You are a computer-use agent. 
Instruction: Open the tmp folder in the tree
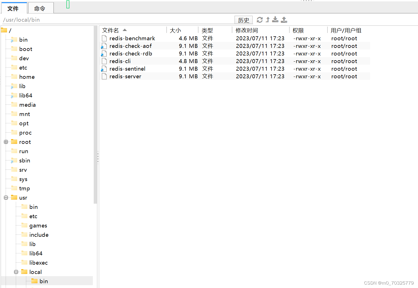[x=14, y=188]
